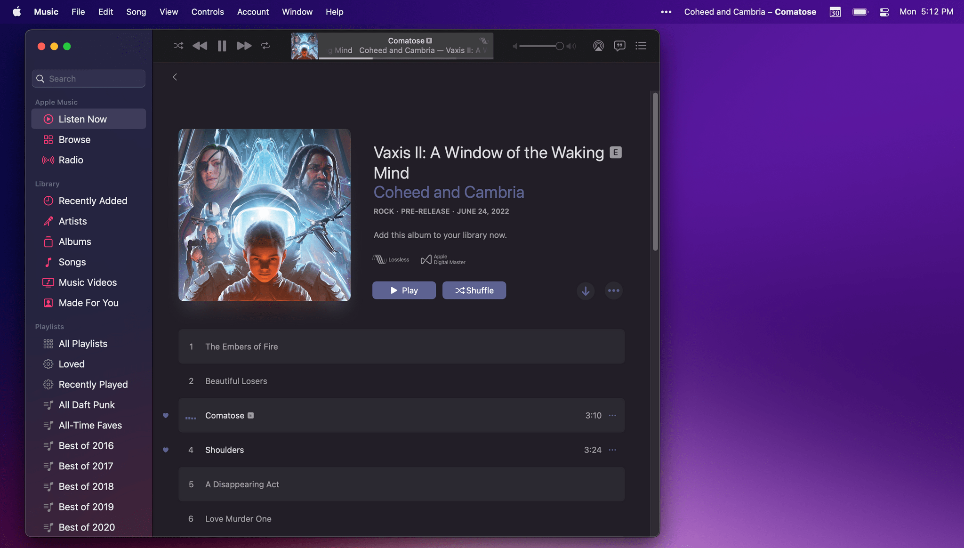Click the lyrics display icon
The image size is (964, 548).
coord(619,46)
